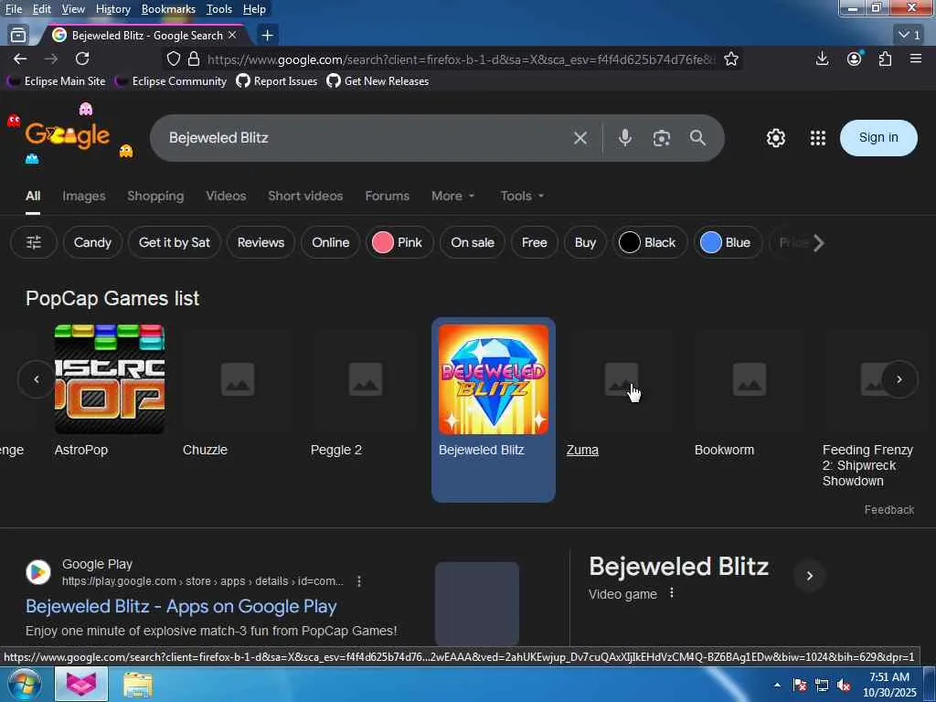Start voice search with the microphone
This screenshot has height=702, width=936.
[625, 138]
